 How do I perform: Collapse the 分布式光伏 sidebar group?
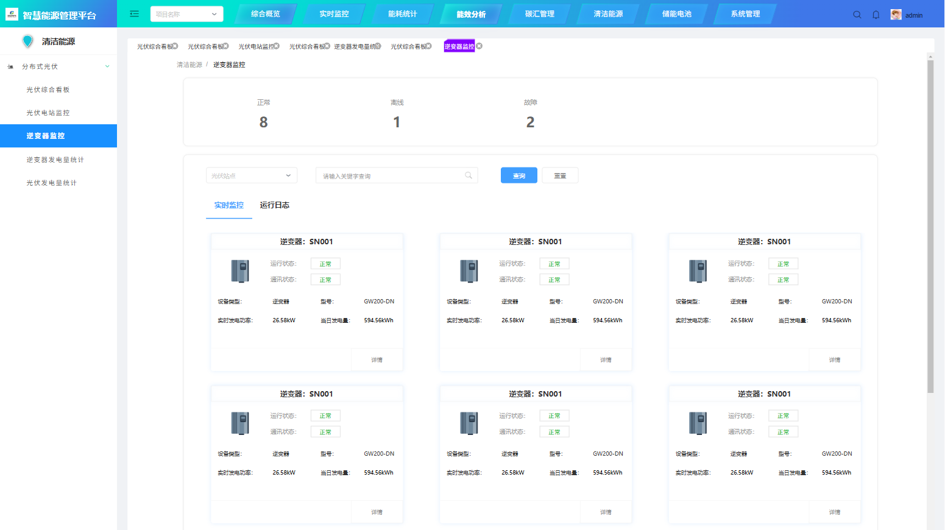coord(107,66)
